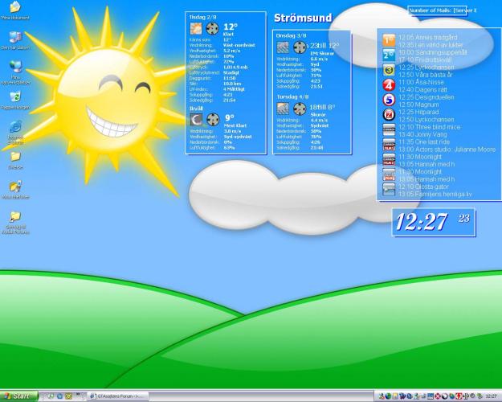The height and width of the screenshot is (402, 502).
Task: Click today's weather icon beside 12°
Action: [195, 28]
